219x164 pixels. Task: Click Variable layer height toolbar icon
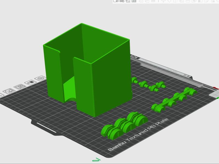(153, 1)
